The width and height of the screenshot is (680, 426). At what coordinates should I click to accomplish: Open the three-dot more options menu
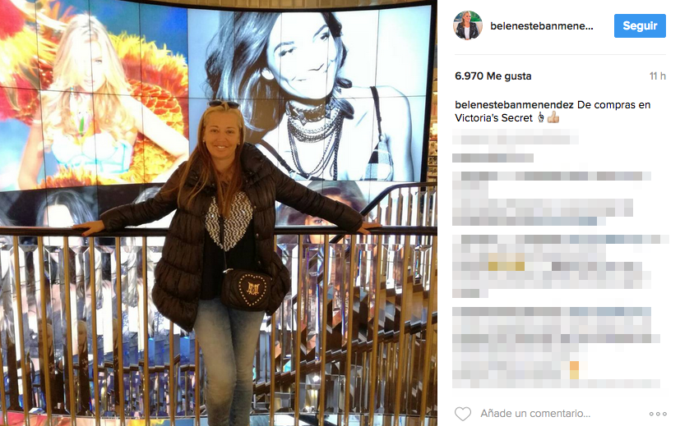point(658,414)
